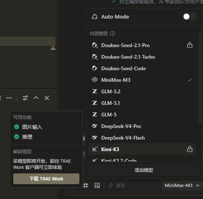The width and height of the screenshot is (203, 199).
Task: Click the MiniMax waveform icon
Action: tap(95, 80)
